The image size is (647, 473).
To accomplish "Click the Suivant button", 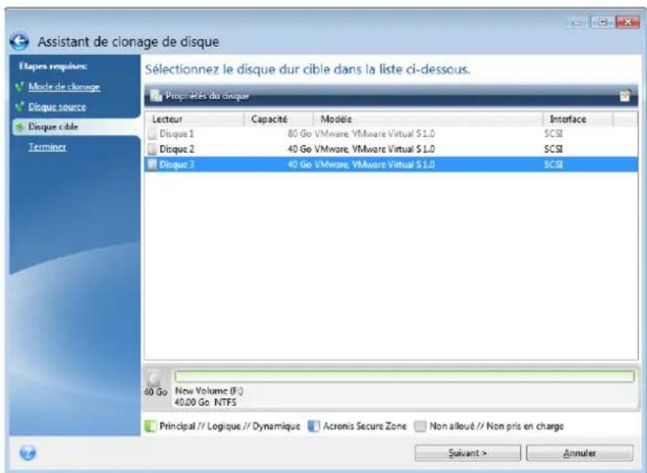I will (x=467, y=453).
